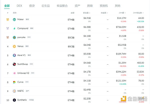Click the SushiSwap logo icon
150x104 pixels.
pos(14,64)
